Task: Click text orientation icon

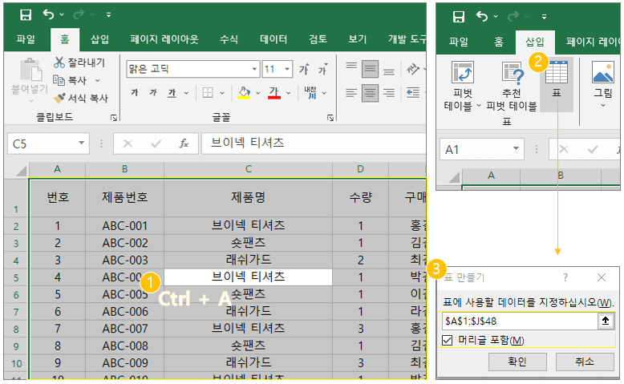Action: coord(413,70)
